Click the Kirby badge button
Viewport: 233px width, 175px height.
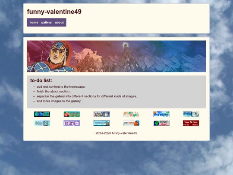(x=72, y=114)
